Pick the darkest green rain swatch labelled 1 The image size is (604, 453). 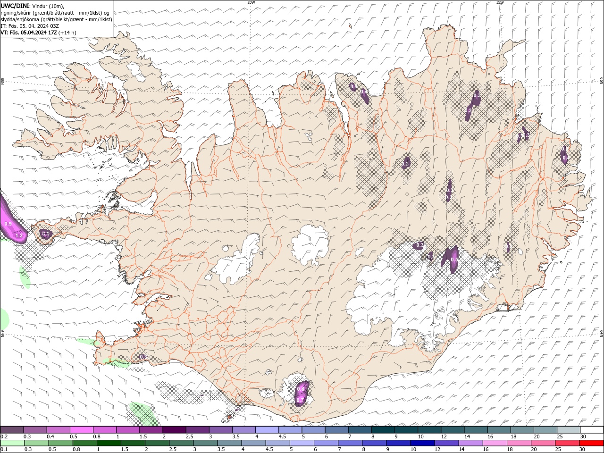(109, 443)
